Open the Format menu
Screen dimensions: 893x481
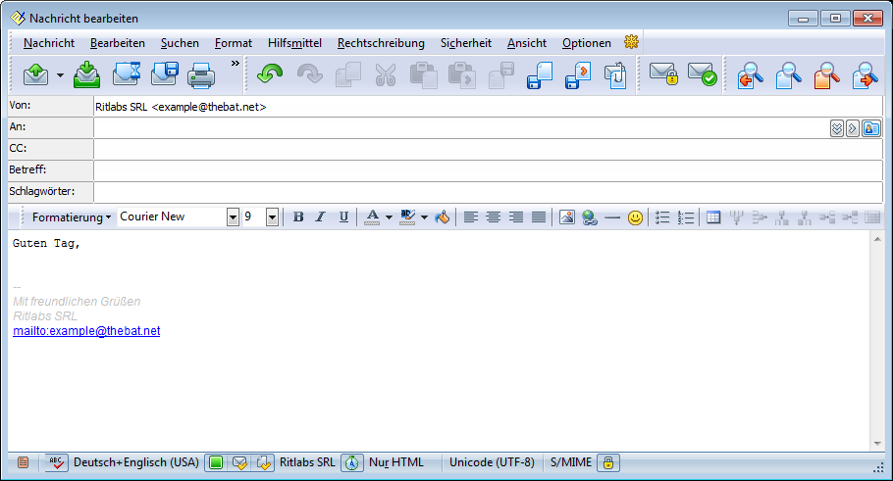click(x=233, y=43)
